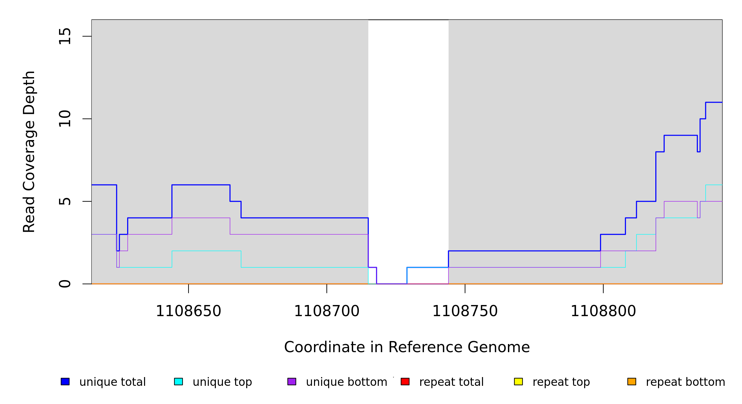
Task: Click the yellow repeat top legend swatch
Action: click(x=518, y=382)
